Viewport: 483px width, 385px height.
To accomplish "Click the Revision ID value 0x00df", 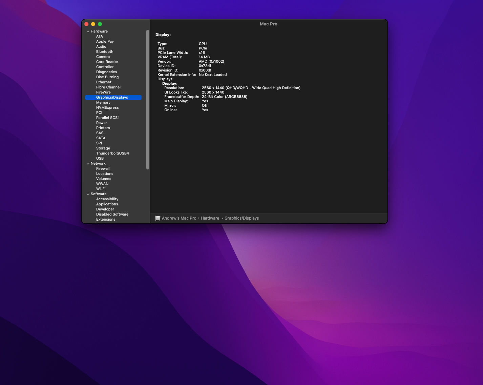I will tap(205, 70).
